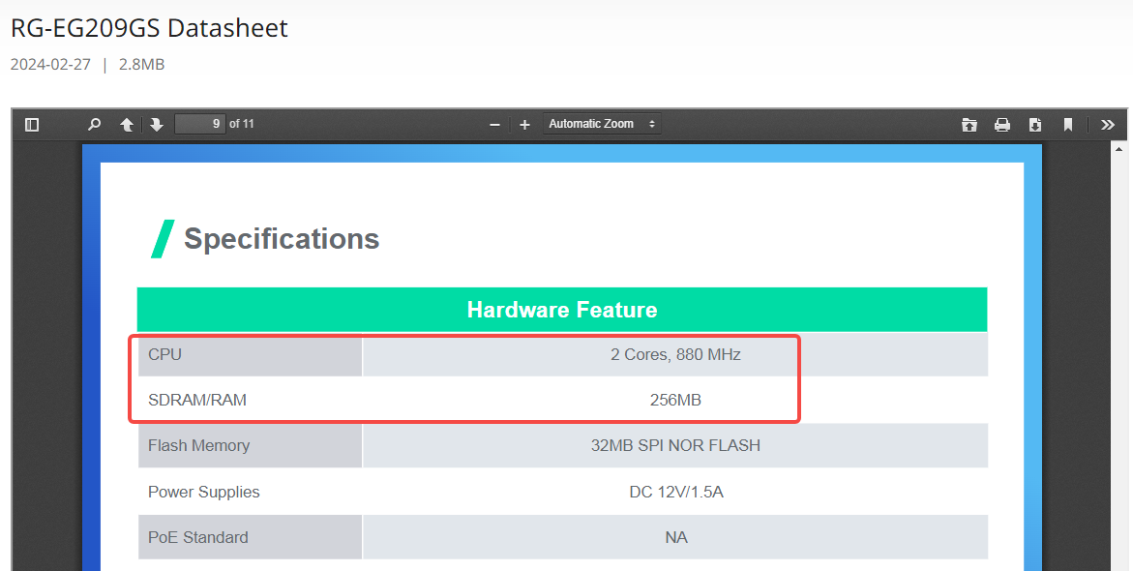This screenshot has height=571, width=1133.
Task: Click the page number input field
Action: click(199, 124)
